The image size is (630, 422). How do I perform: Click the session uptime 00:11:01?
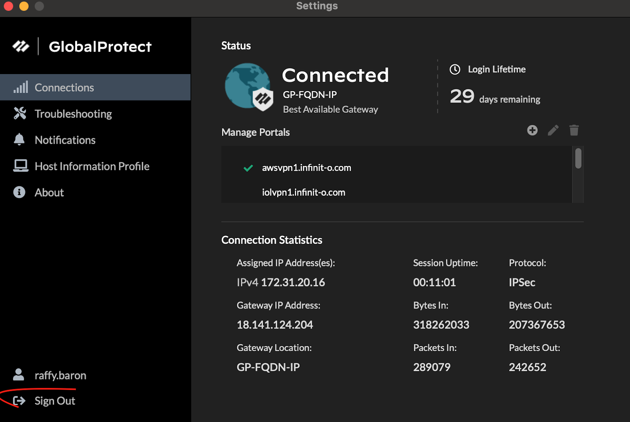pyautogui.click(x=434, y=282)
